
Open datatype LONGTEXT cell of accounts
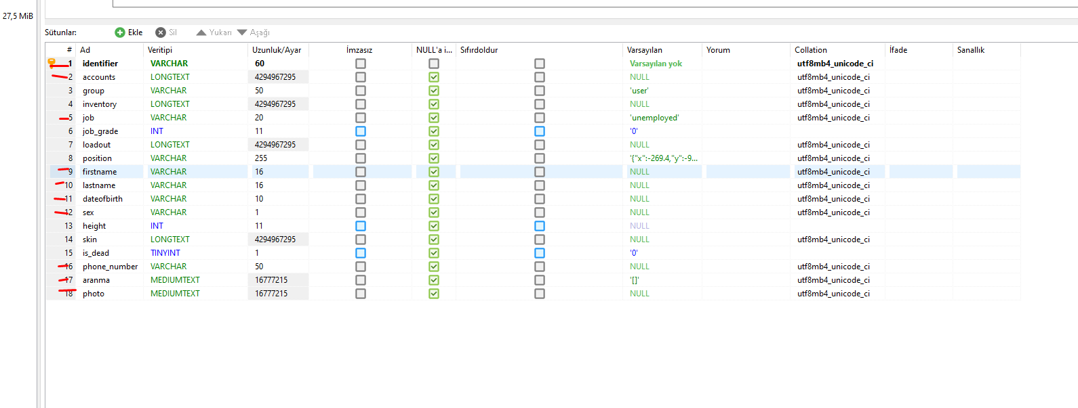pyautogui.click(x=170, y=77)
